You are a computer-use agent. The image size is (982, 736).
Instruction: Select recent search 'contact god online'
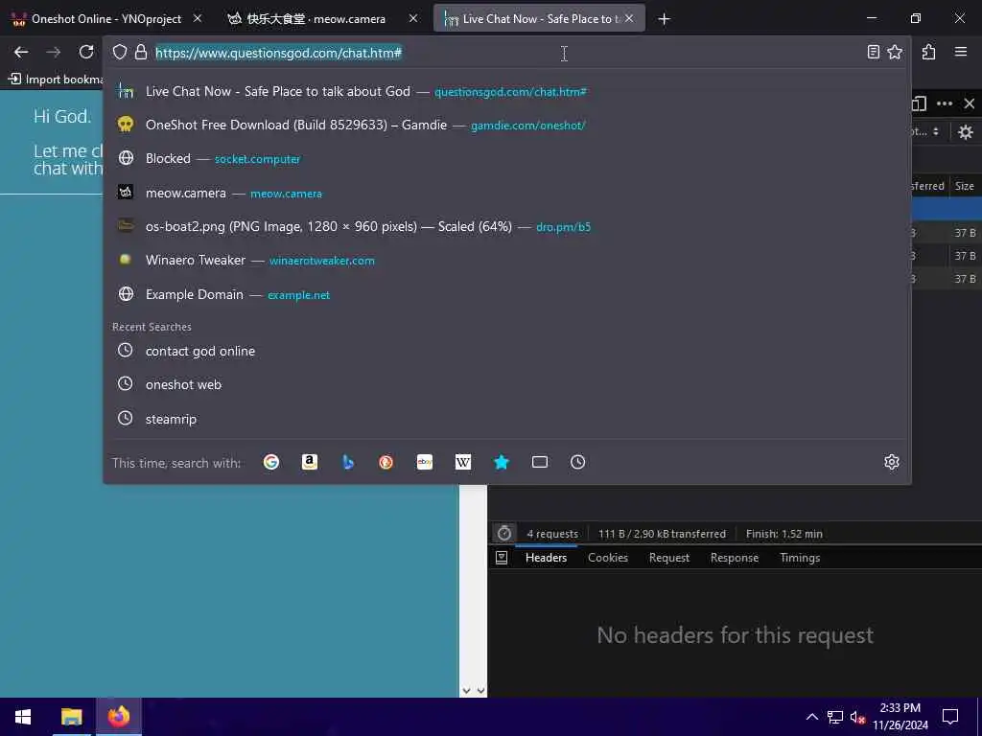(506, 351)
